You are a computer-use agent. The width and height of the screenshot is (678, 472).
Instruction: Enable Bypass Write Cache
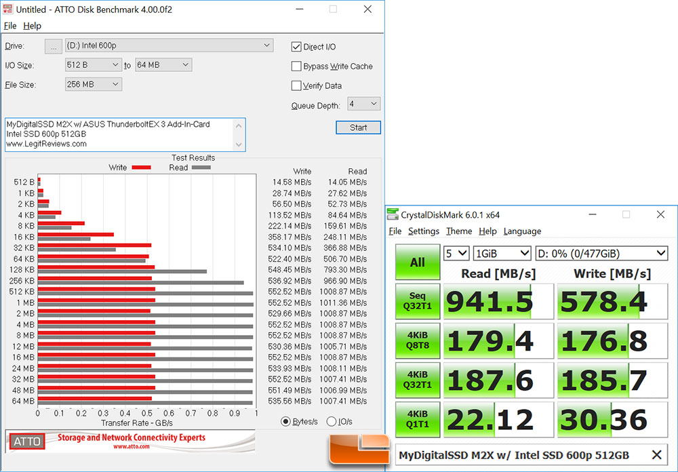point(296,66)
